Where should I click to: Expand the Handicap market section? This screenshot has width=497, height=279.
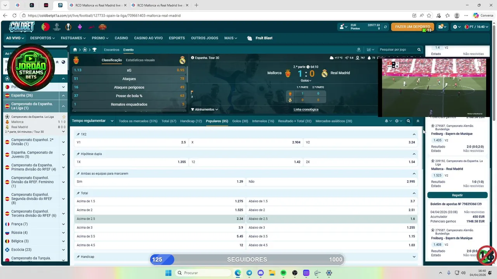point(414,257)
